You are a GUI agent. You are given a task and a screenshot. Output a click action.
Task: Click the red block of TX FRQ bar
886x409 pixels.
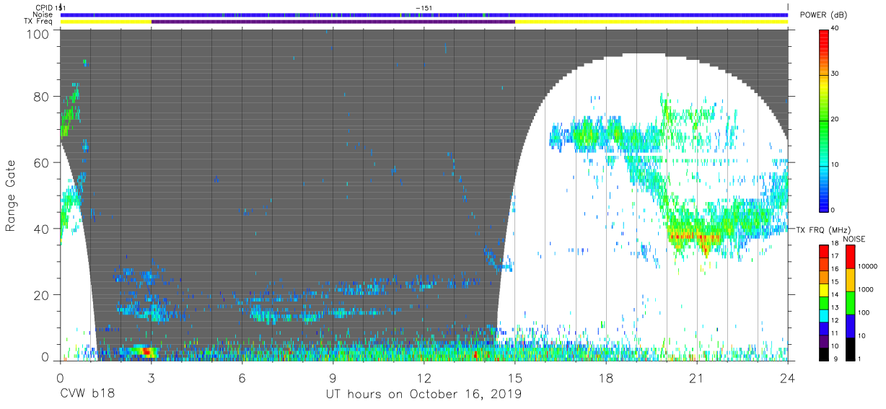[823, 252]
